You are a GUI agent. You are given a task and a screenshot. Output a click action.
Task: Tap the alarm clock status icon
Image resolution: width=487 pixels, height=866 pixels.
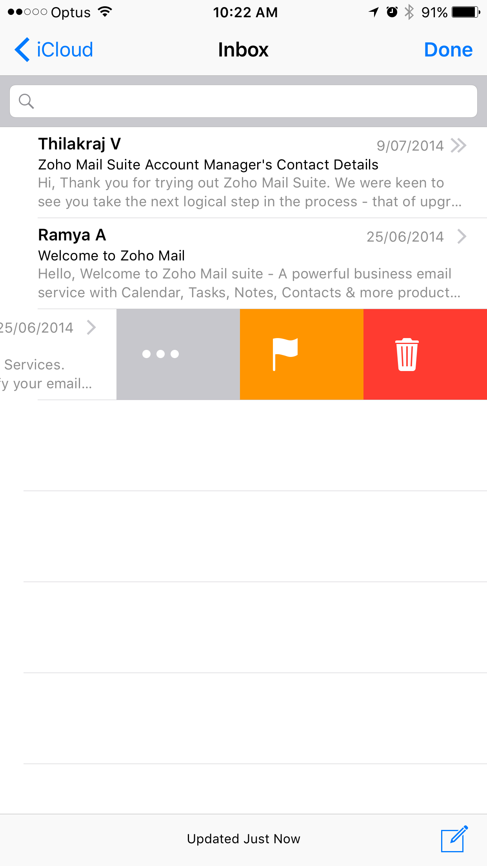click(x=392, y=12)
